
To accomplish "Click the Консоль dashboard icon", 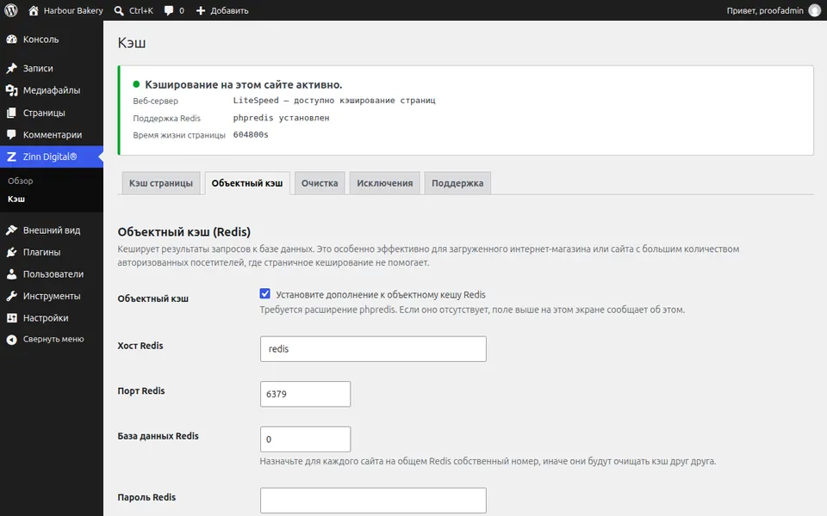I will pos(11,40).
